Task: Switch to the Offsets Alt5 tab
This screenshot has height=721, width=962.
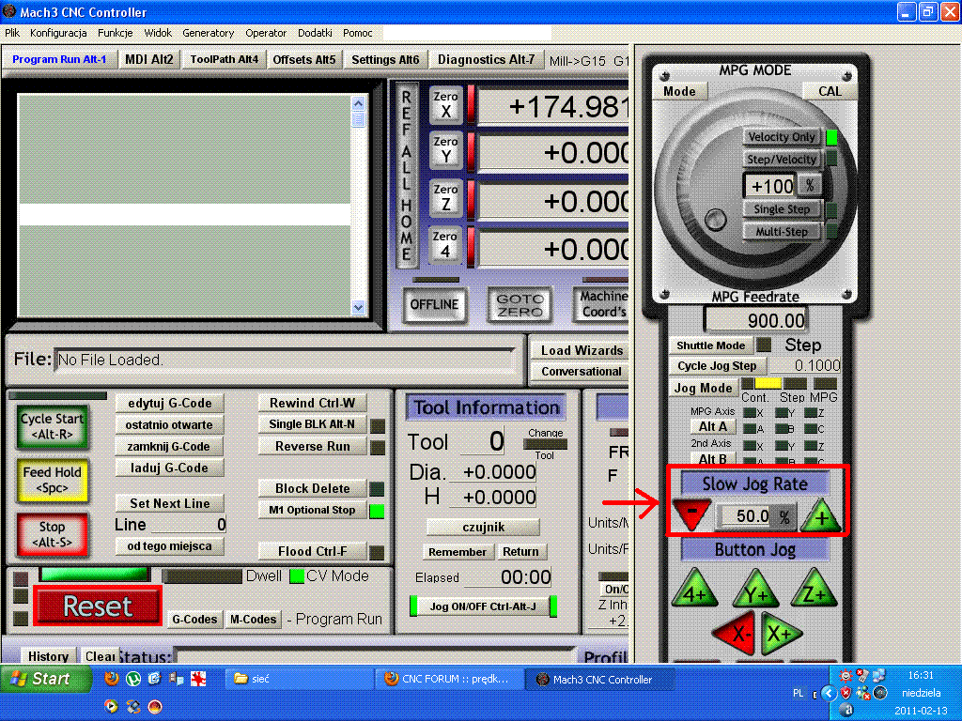Action: 304,59
